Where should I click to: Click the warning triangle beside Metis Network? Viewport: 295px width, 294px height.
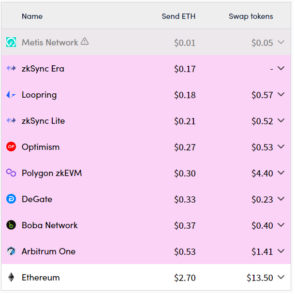pos(85,41)
